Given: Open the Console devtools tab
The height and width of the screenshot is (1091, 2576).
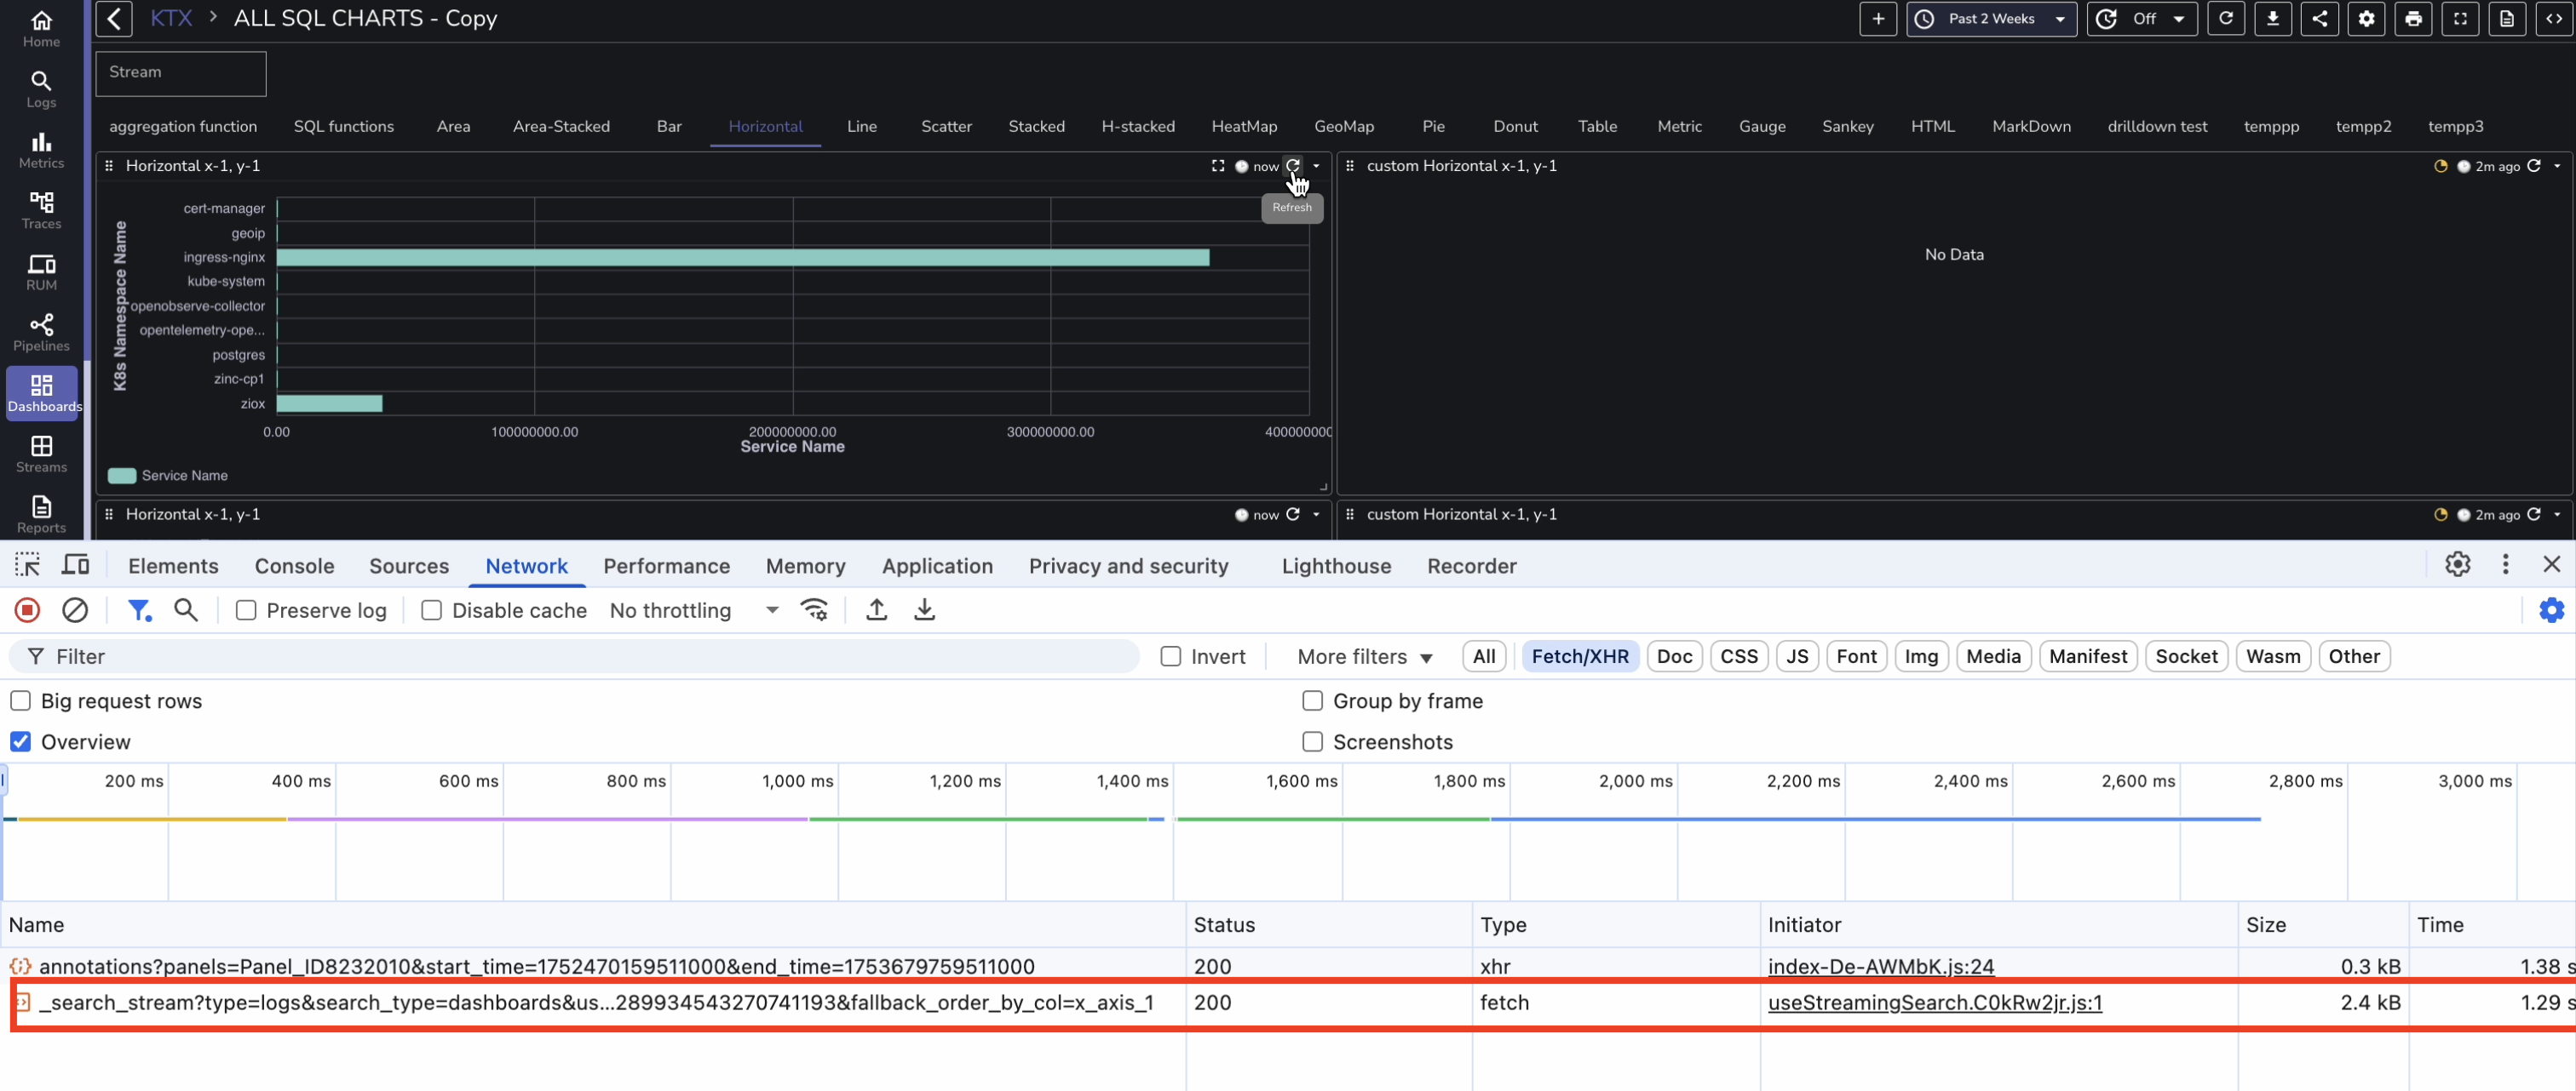Looking at the screenshot, I should click(x=294, y=567).
